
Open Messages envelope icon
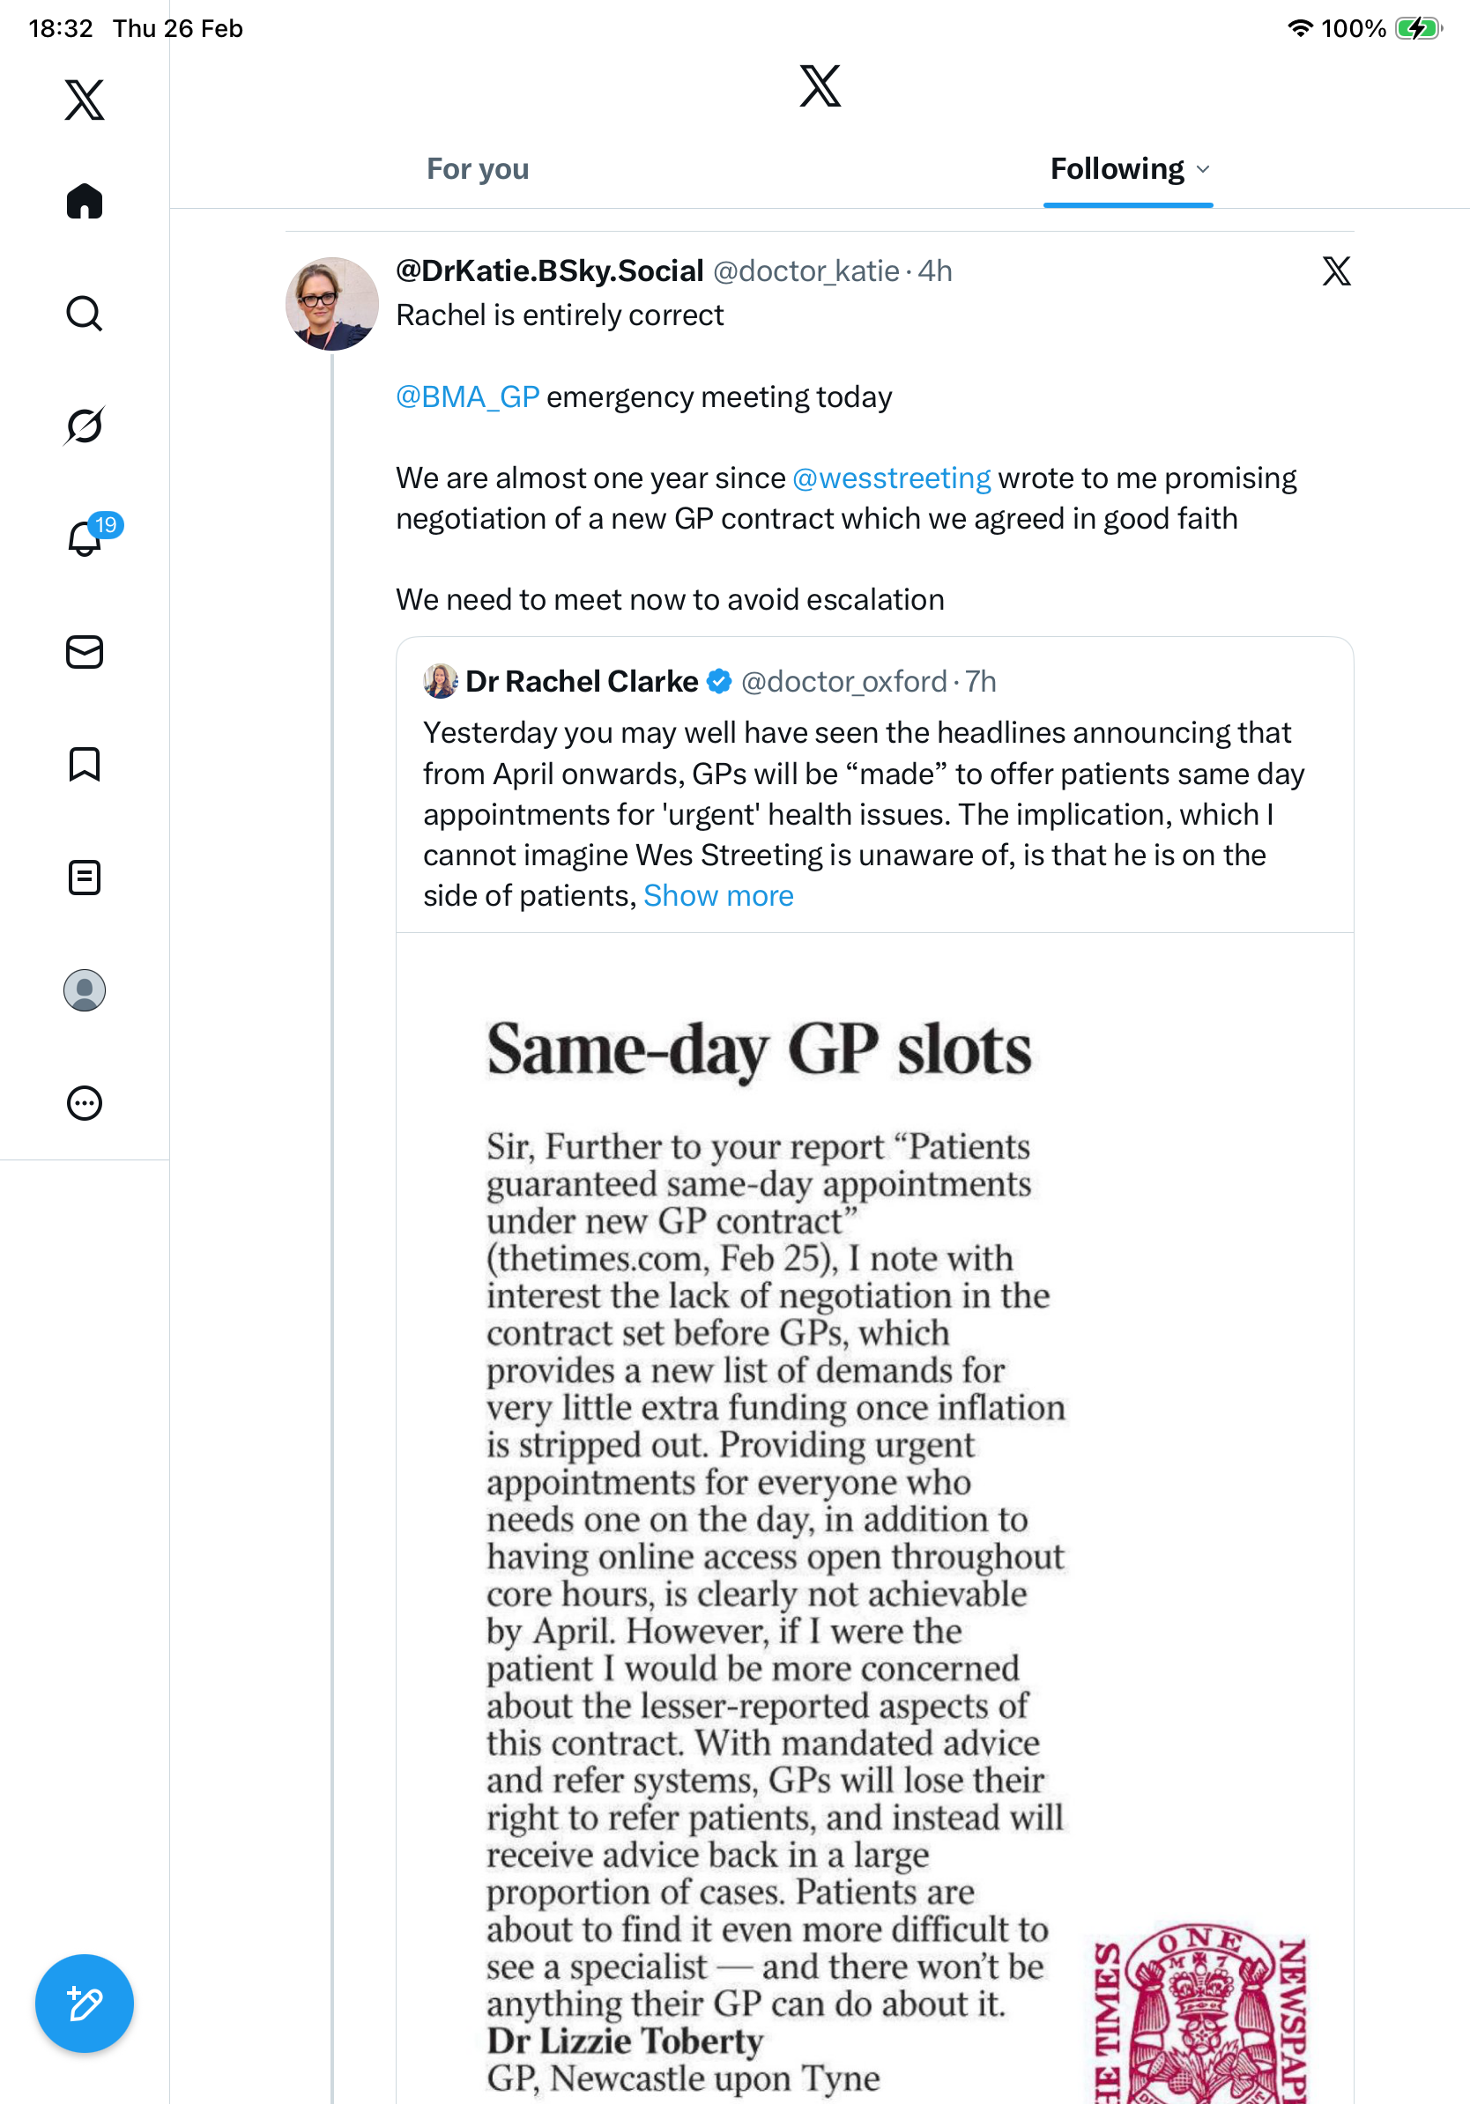tap(85, 651)
